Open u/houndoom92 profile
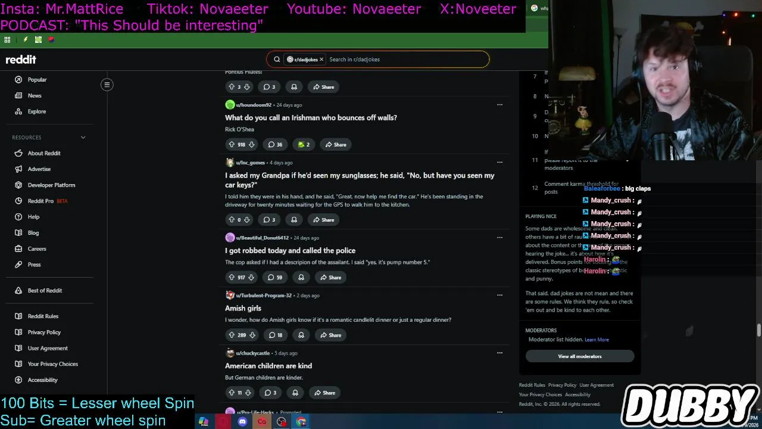Image resolution: width=762 pixels, height=429 pixels. (x=254, y=105)
